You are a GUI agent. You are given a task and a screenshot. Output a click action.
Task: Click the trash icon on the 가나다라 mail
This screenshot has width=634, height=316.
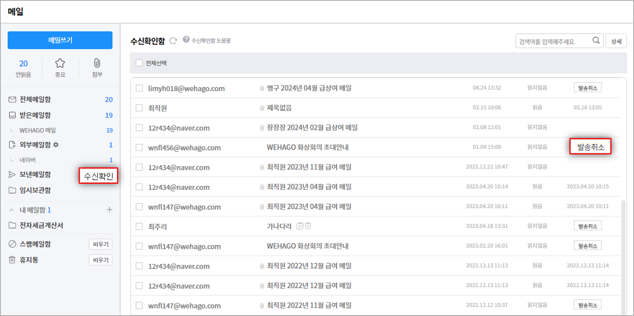[x=308, y=226]
